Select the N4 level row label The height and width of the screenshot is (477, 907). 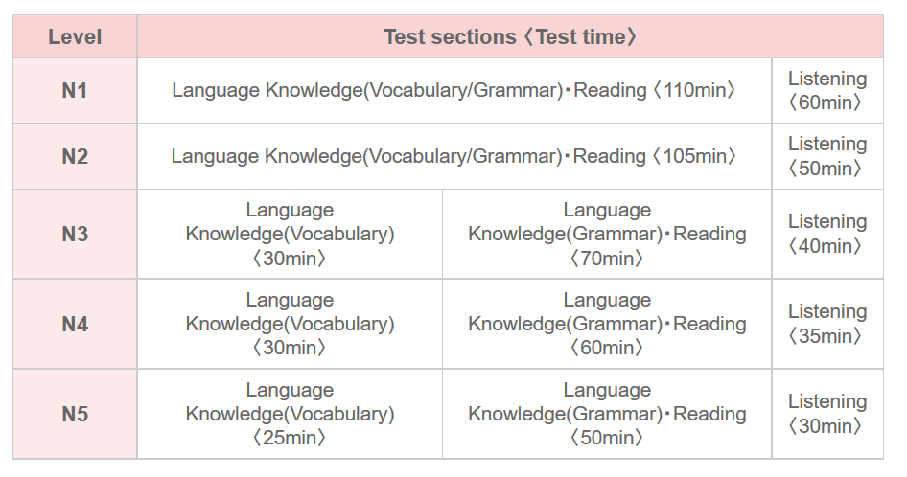[75, 324]
